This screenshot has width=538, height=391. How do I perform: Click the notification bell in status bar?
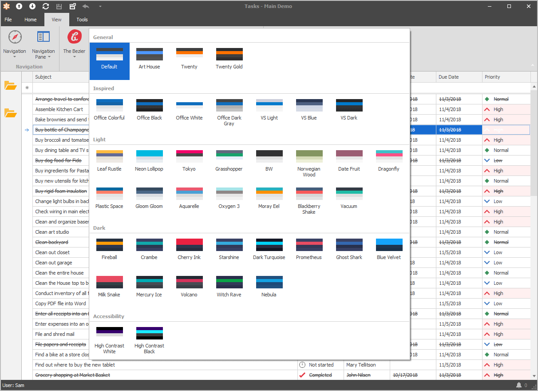point(518,385)
